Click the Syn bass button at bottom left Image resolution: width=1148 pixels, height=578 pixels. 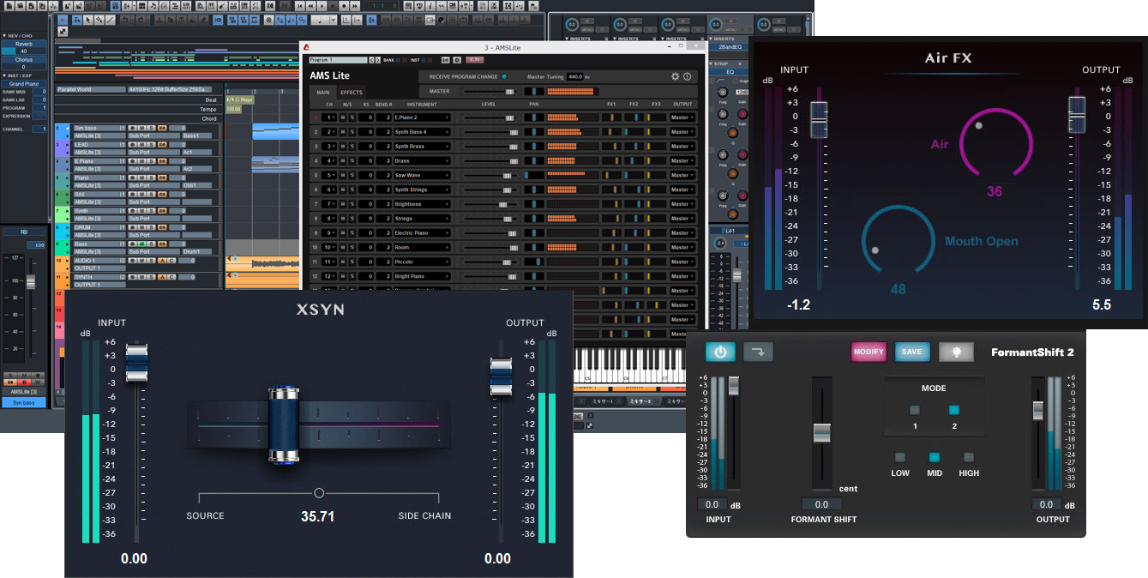coord(24,402)
